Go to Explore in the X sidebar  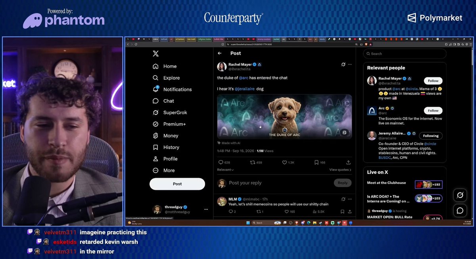click(166, 78)
